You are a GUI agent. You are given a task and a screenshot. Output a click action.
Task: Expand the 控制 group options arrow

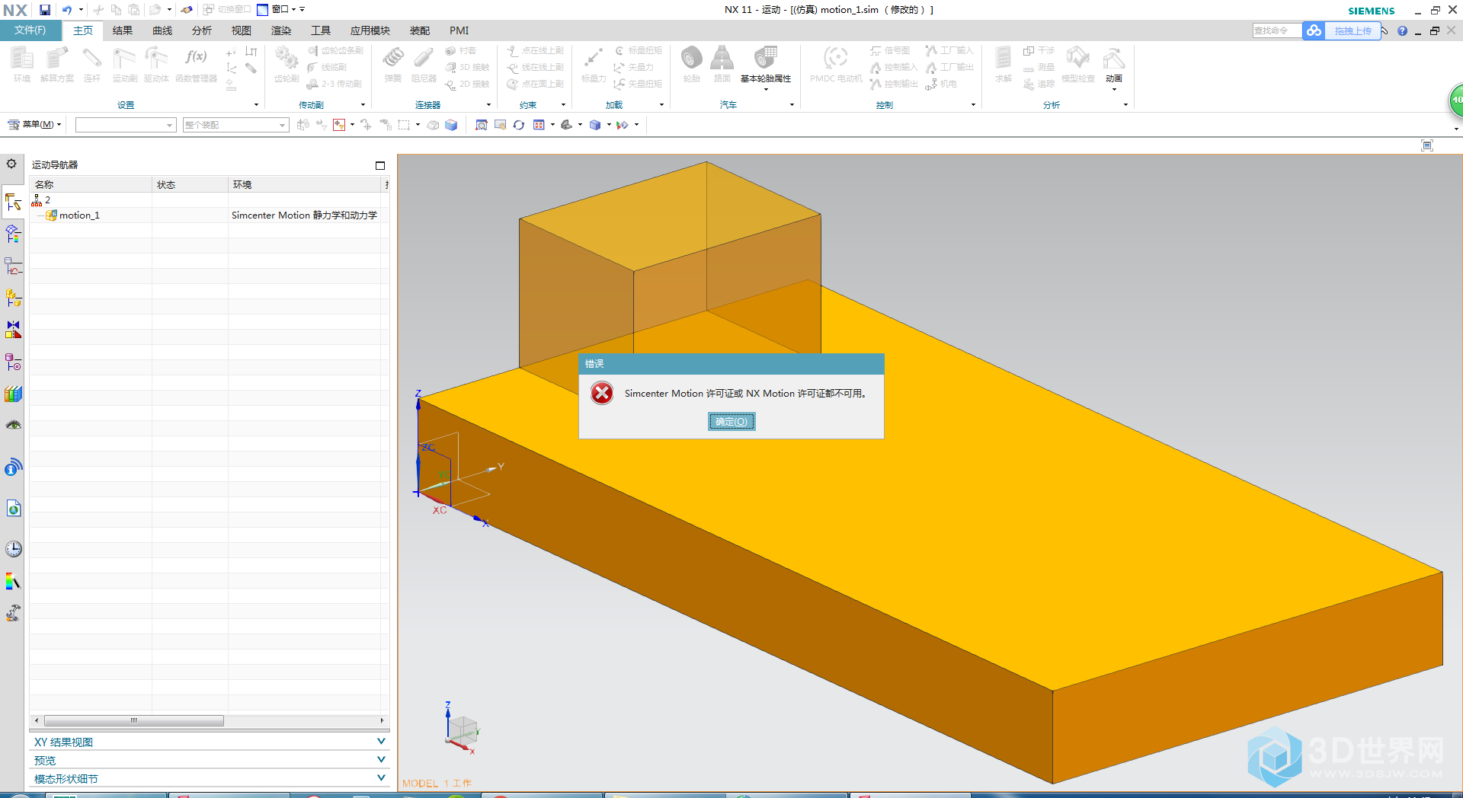click(x=973, y=105)
